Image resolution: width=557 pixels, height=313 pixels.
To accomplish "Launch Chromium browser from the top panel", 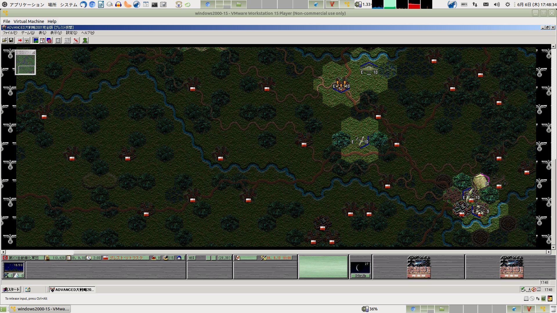I will [x=92, y=4].
